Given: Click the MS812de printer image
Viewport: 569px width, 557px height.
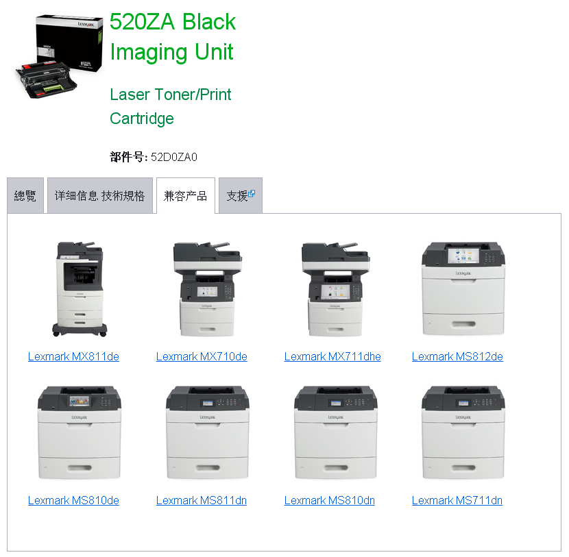Looking at the screenshot, I should pyautogui.click(x=463, y=289).
